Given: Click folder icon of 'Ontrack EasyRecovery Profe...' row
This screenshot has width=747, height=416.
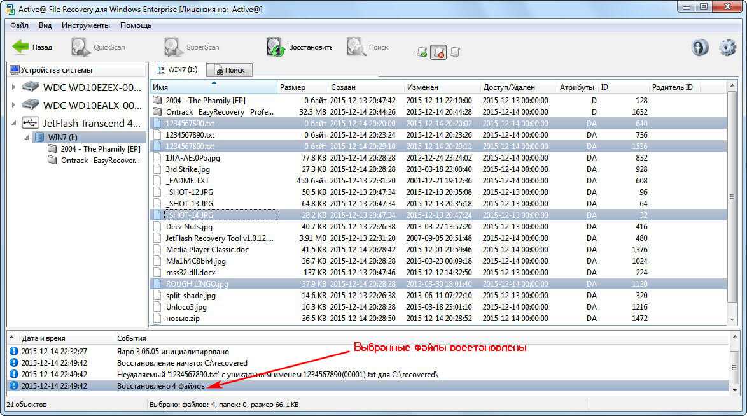Looking at the screenshot, I should (x=157, y=111).
